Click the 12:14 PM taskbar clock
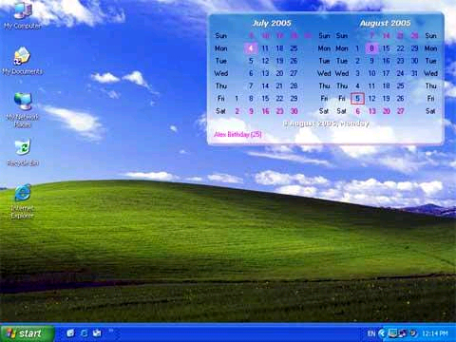This screenshot has height=342, width=456. pos(435,333)
